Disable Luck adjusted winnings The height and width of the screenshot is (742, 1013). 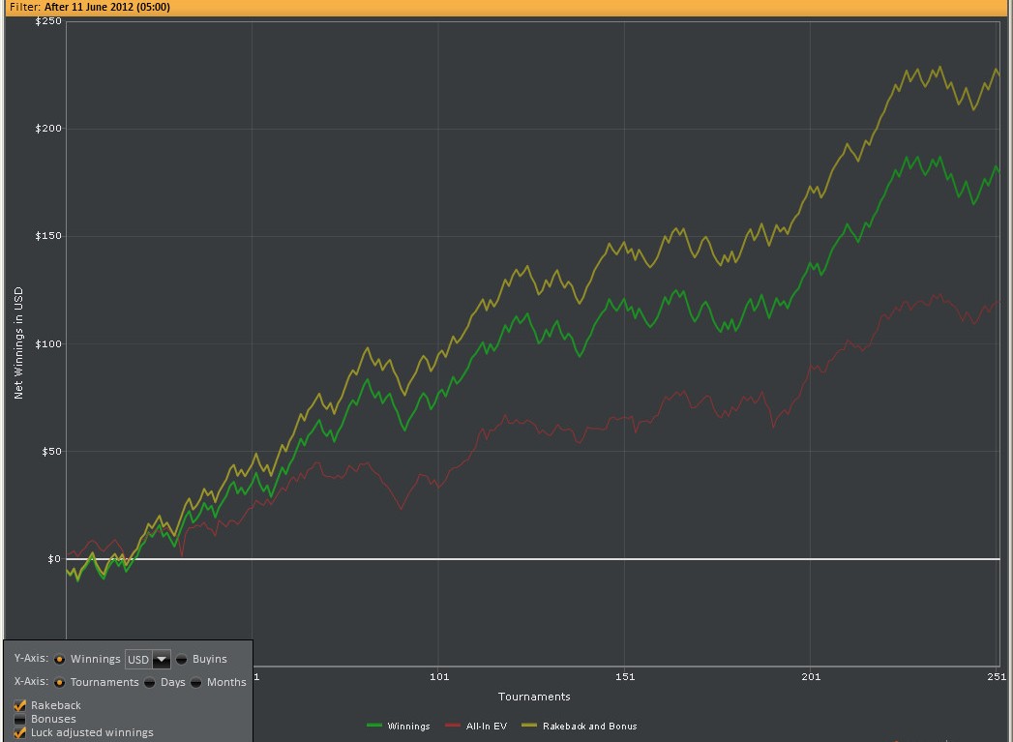pos(20,732)
